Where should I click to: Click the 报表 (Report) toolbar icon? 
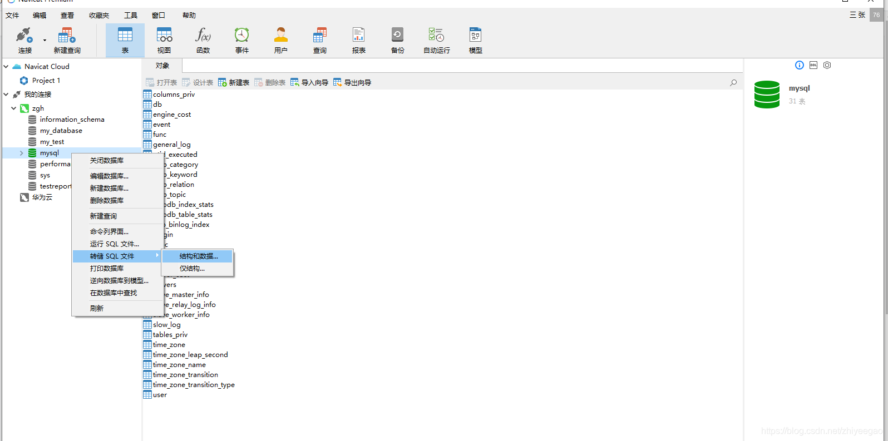(359, 40)
